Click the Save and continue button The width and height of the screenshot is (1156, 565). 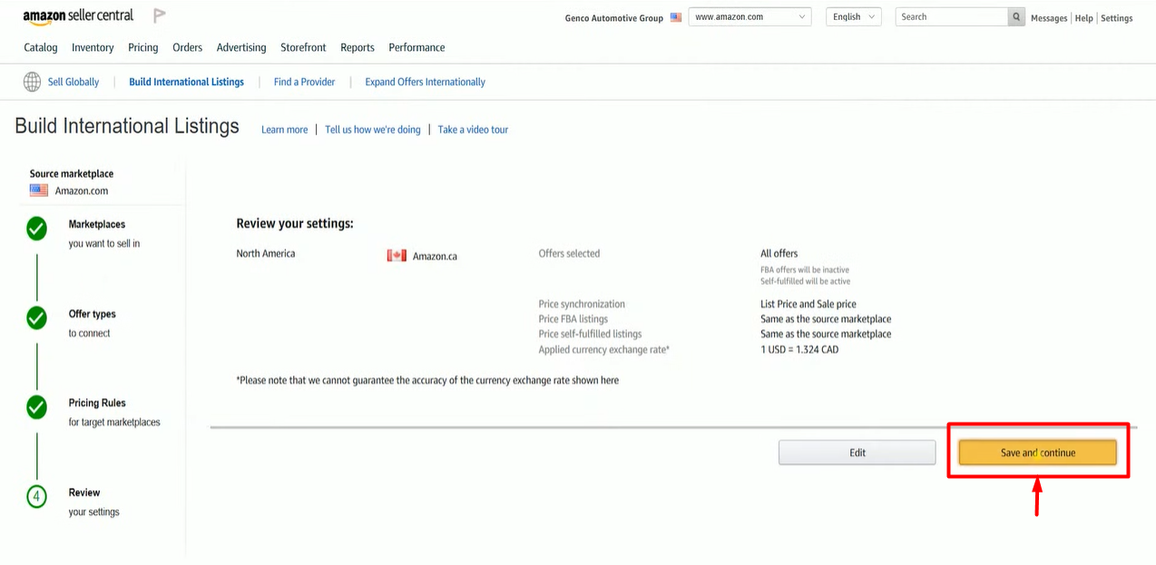[x=1037, y=453]
